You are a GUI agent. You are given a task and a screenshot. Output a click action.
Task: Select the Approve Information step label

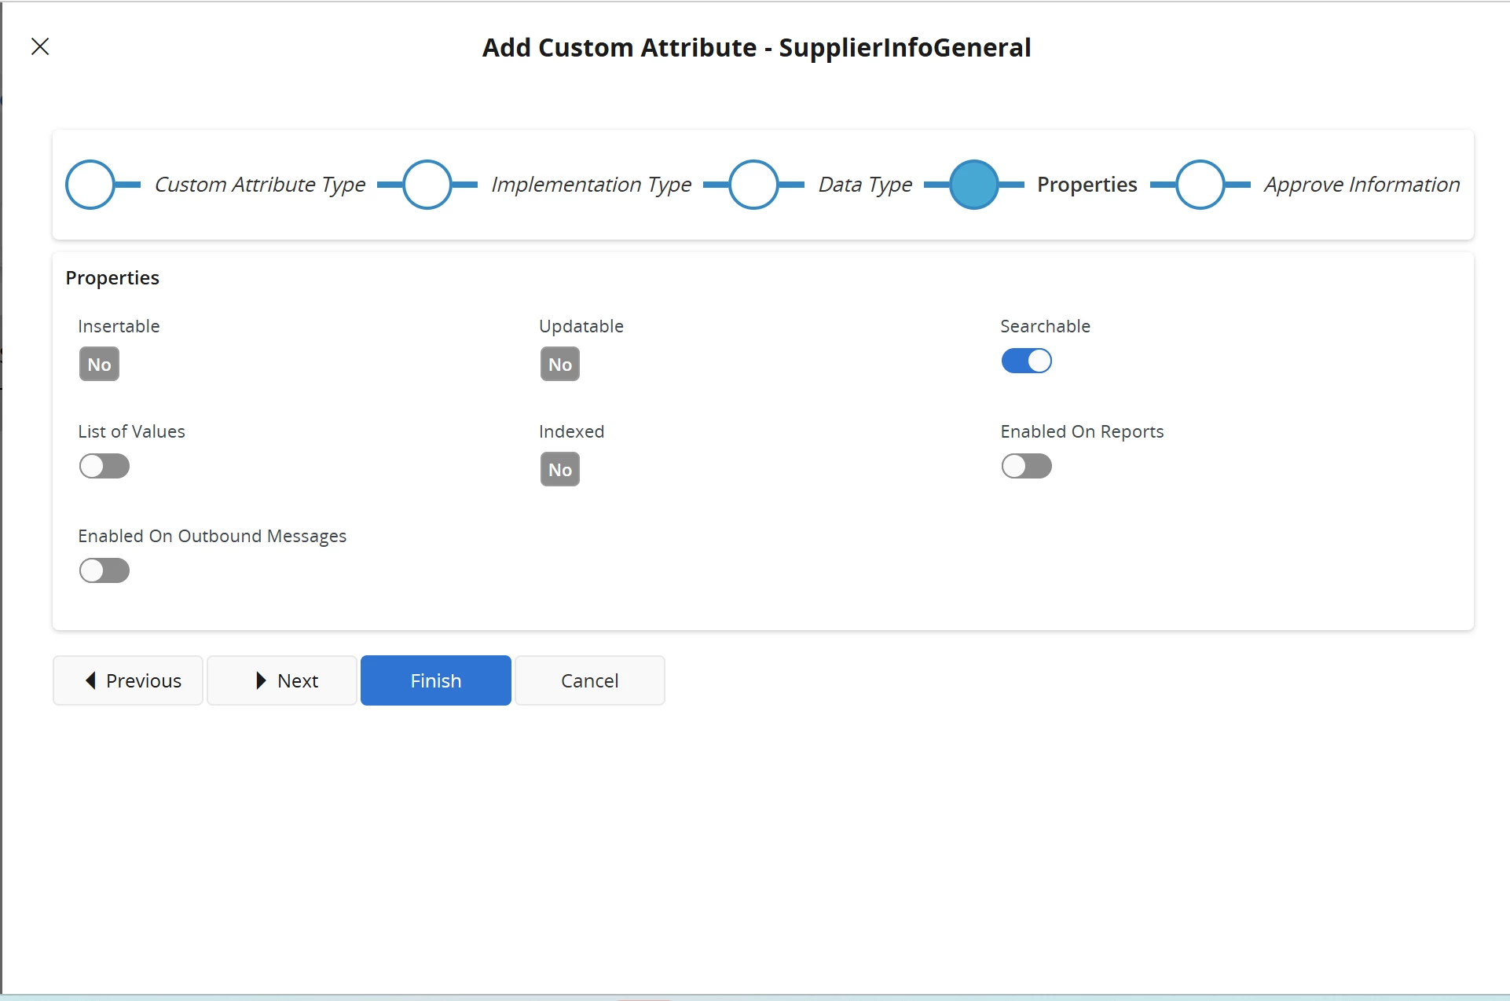1362,185
